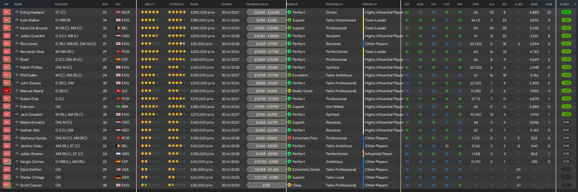Image resolution: width=578 pixels, height=192 pixels.
Task: Open Phil Foden's player name
Action: tap(28, 75)
